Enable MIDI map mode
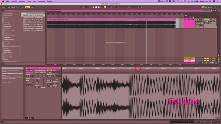This screenshot has height=124, width=221. 211,7
